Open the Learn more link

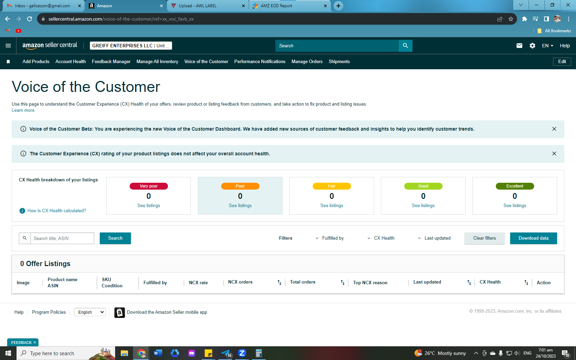pyautogui.click(x=23, y=110)
